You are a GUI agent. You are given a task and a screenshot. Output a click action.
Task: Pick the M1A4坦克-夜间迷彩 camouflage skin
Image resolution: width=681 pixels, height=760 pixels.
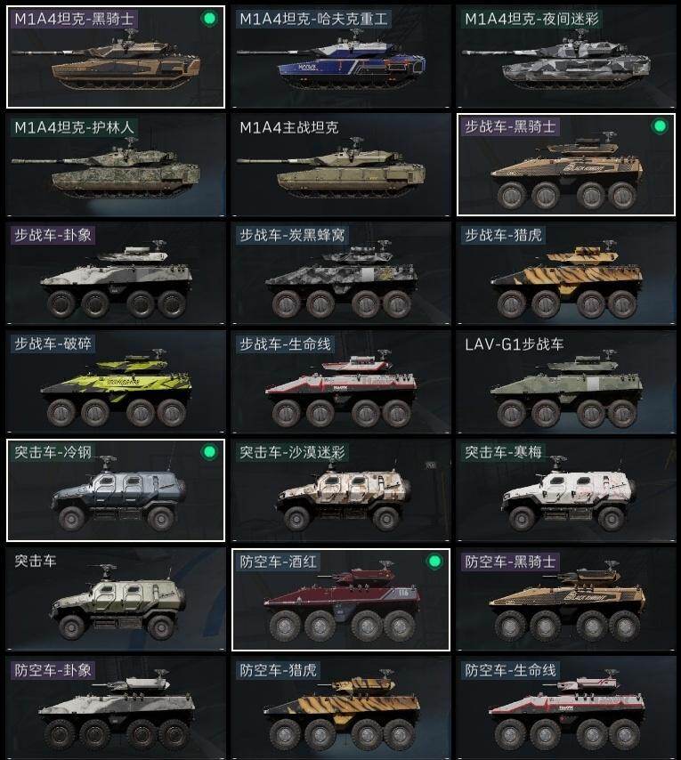coord(566,57)
